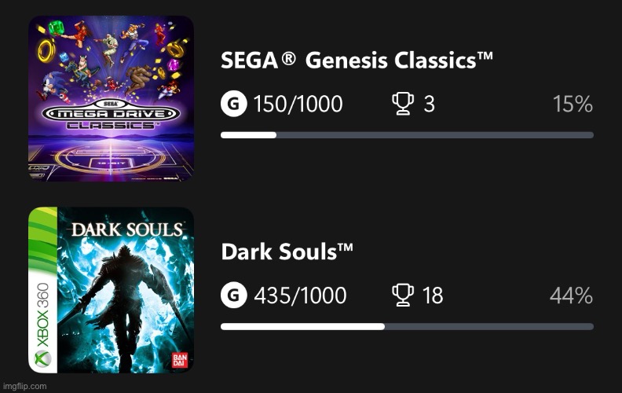
Task: Click the Gamerscore G icon for SEGA Genesis Classics
Action: tap(233, 104)
